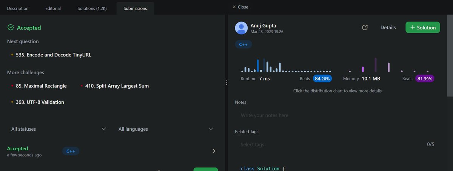Click the 84.20% runtime beats badge

pos(322,79)
